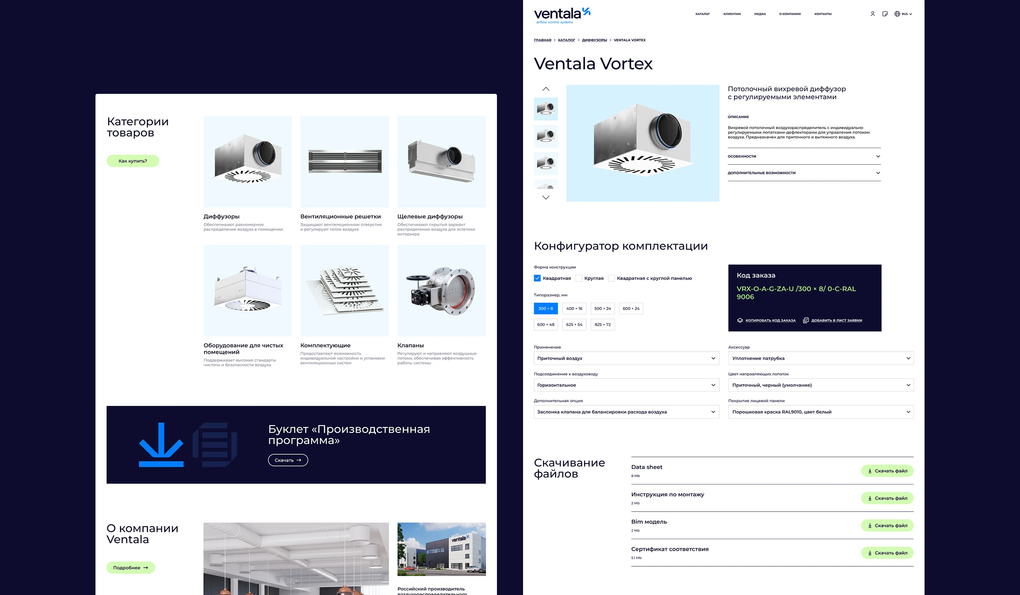Click the big blue download arrow icon

[161, 444]
